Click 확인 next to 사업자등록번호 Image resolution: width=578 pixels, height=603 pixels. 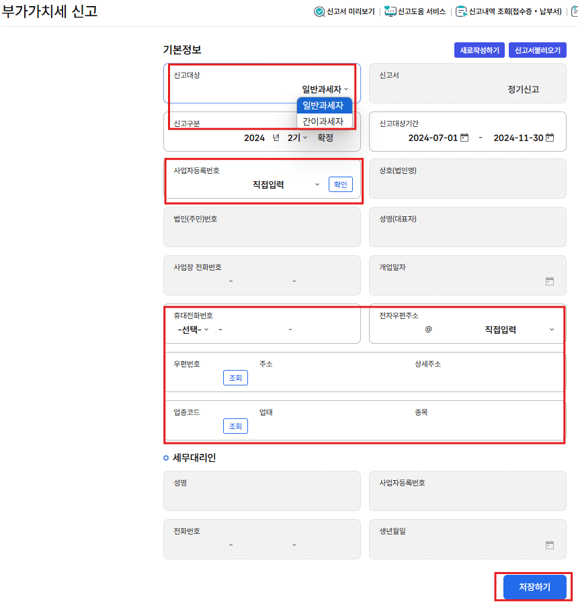pyautogui.click(x=341, y=184)
